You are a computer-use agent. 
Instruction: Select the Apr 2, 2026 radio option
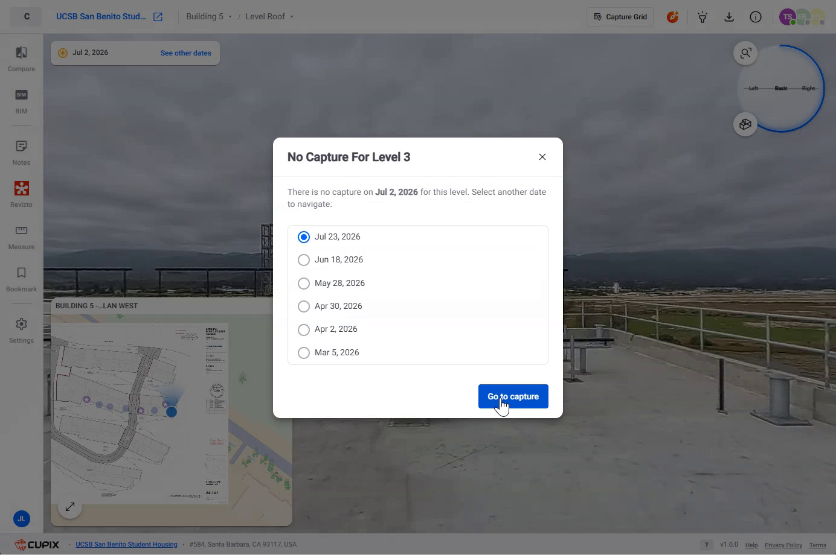[x=304, y=329]
